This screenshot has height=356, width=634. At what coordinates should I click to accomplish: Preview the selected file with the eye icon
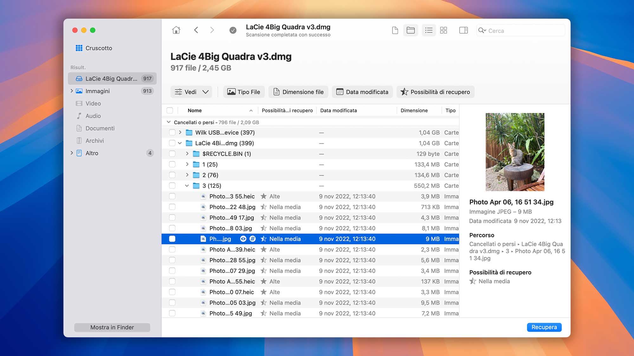coord(243,239)
